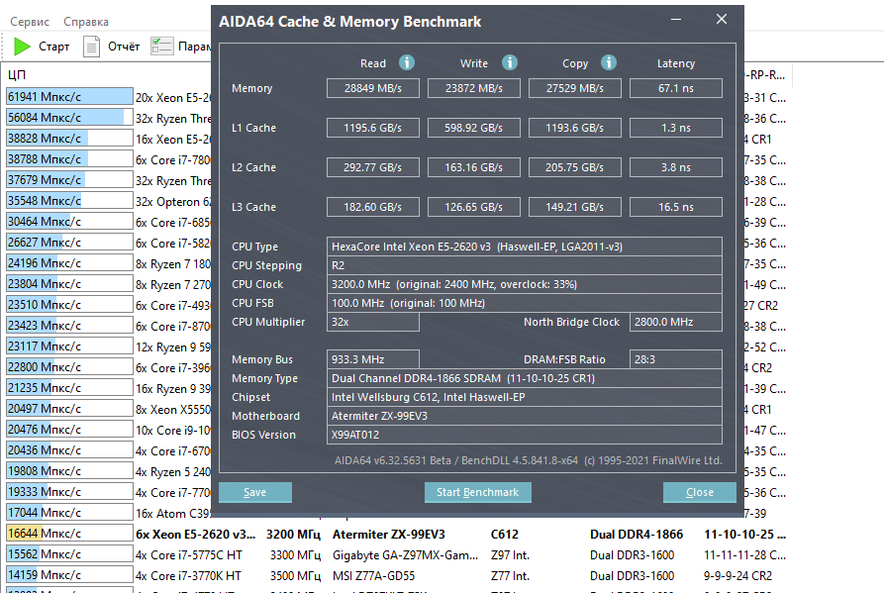Select the 30464 Мпкс/с result row

69,222
